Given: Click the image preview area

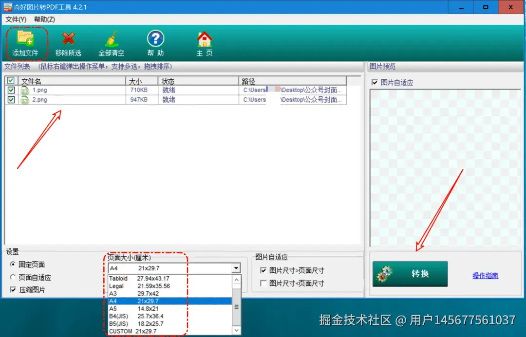Looking at the screenshot, I should point(445,167).
